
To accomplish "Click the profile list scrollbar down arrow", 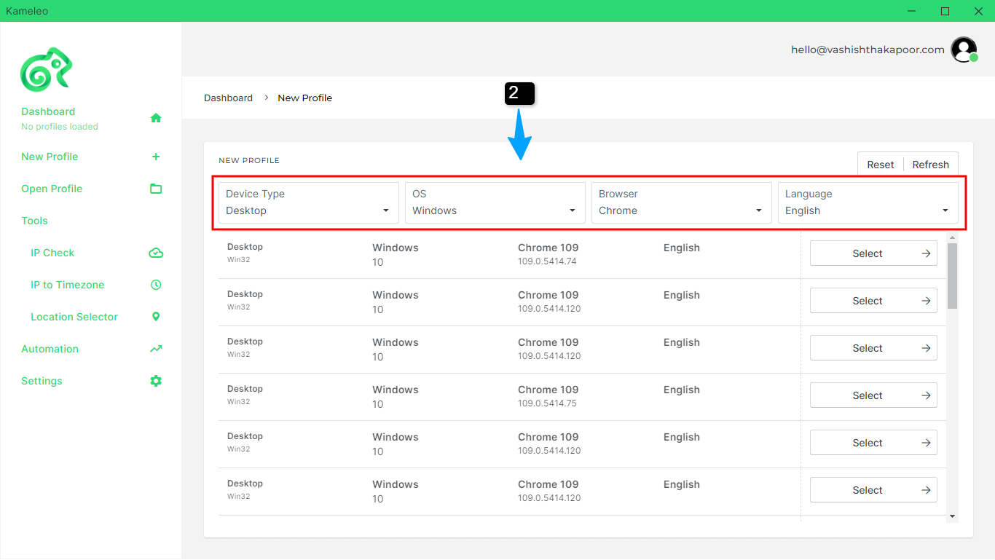I will click(952, 516).
